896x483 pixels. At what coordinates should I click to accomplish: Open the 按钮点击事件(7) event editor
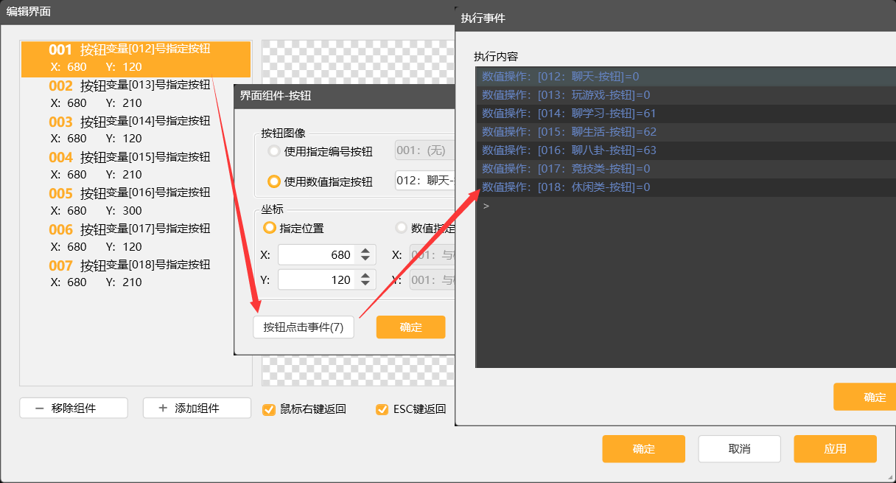(x=304, y=327)
